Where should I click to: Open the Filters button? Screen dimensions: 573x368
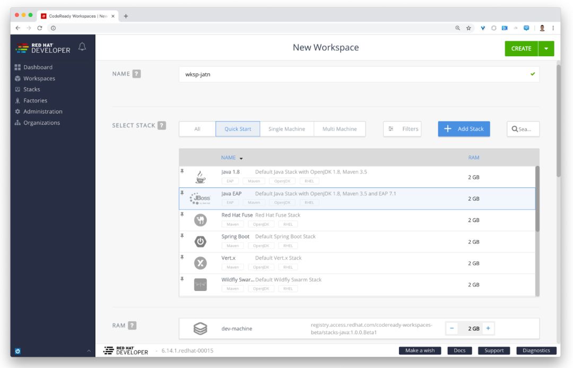pos(402,129)
